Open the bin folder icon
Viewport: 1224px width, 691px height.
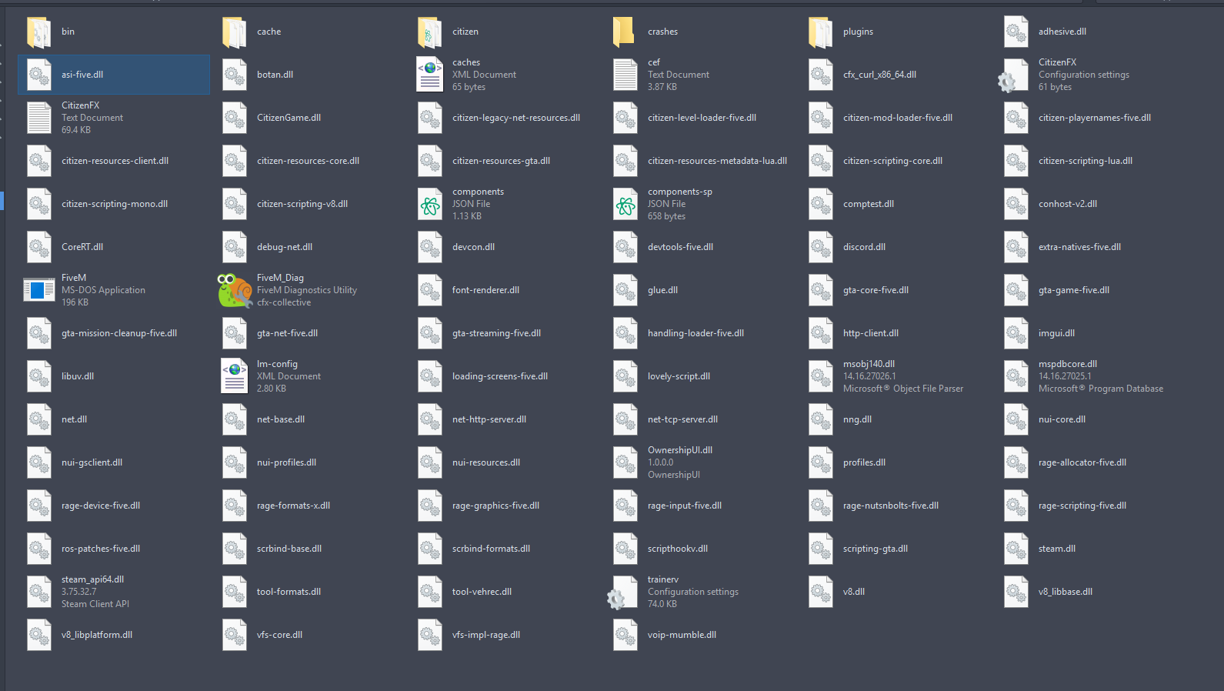coord(38,32)
